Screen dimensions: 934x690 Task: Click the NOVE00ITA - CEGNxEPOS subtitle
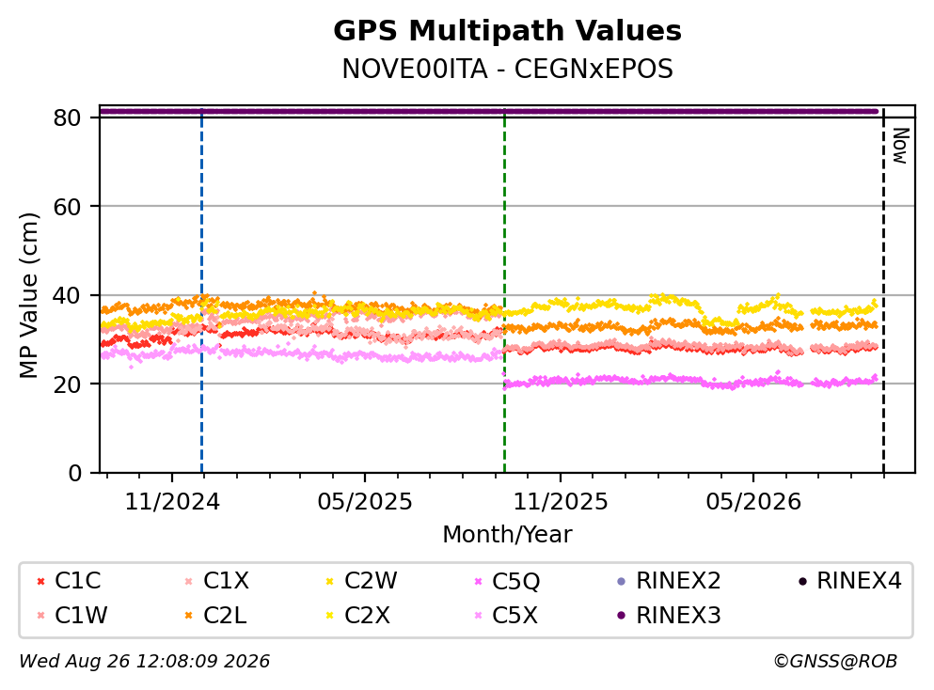tap(508, 70)
